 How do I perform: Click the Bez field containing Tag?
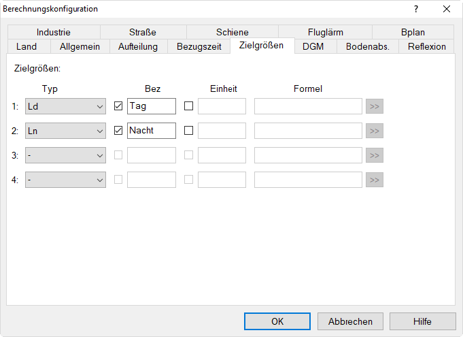[152, 106]
